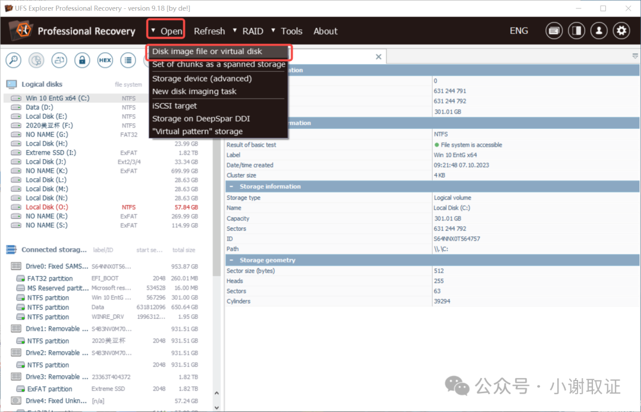The height and width of the screenshot is (412, 641).
Task: Collapse the Storage geometry section
Action: (231, 260)
